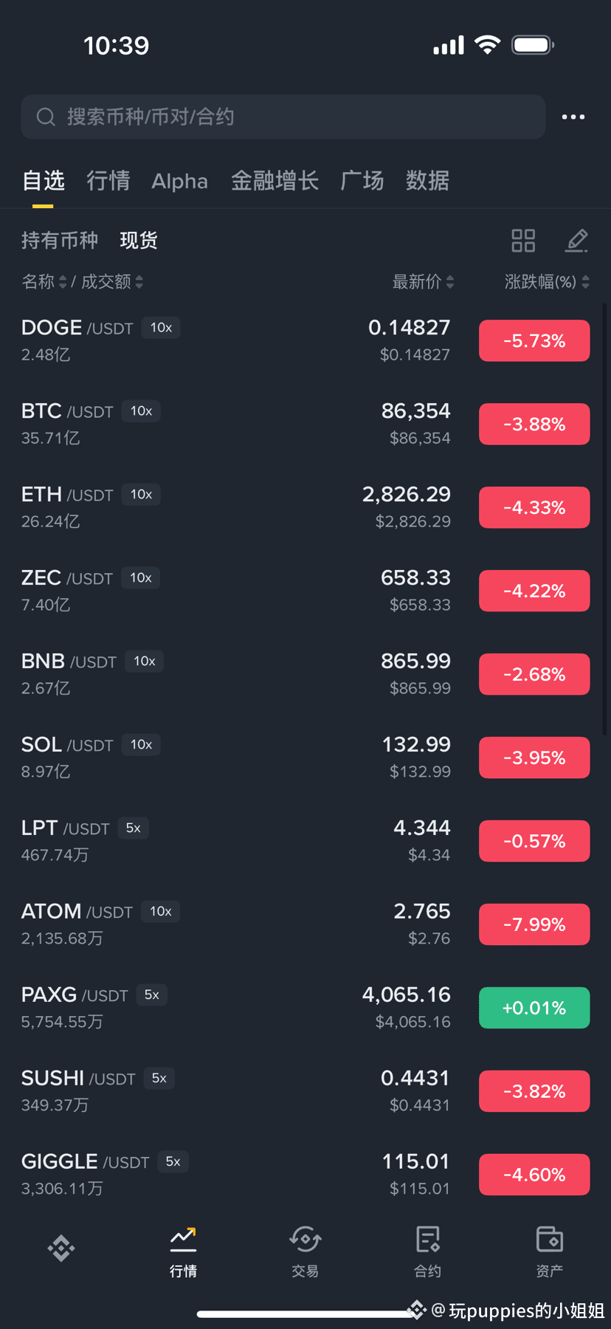Image resolution: width=611 pixels, height=1329 pixels.
Task: Select the 持有币种 holdings filter
Action: pyautogui.click(x=59, y=241)
